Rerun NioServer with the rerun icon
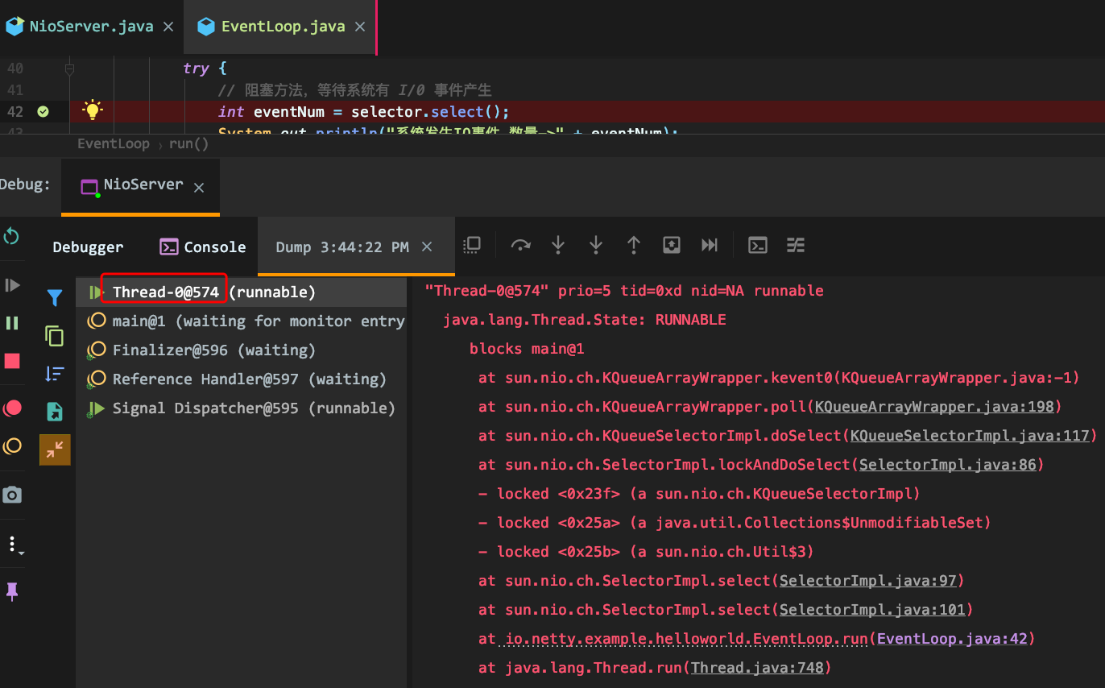Image resolution: width=1105 pixels, height=688 pixels. [x=12, y=236]
